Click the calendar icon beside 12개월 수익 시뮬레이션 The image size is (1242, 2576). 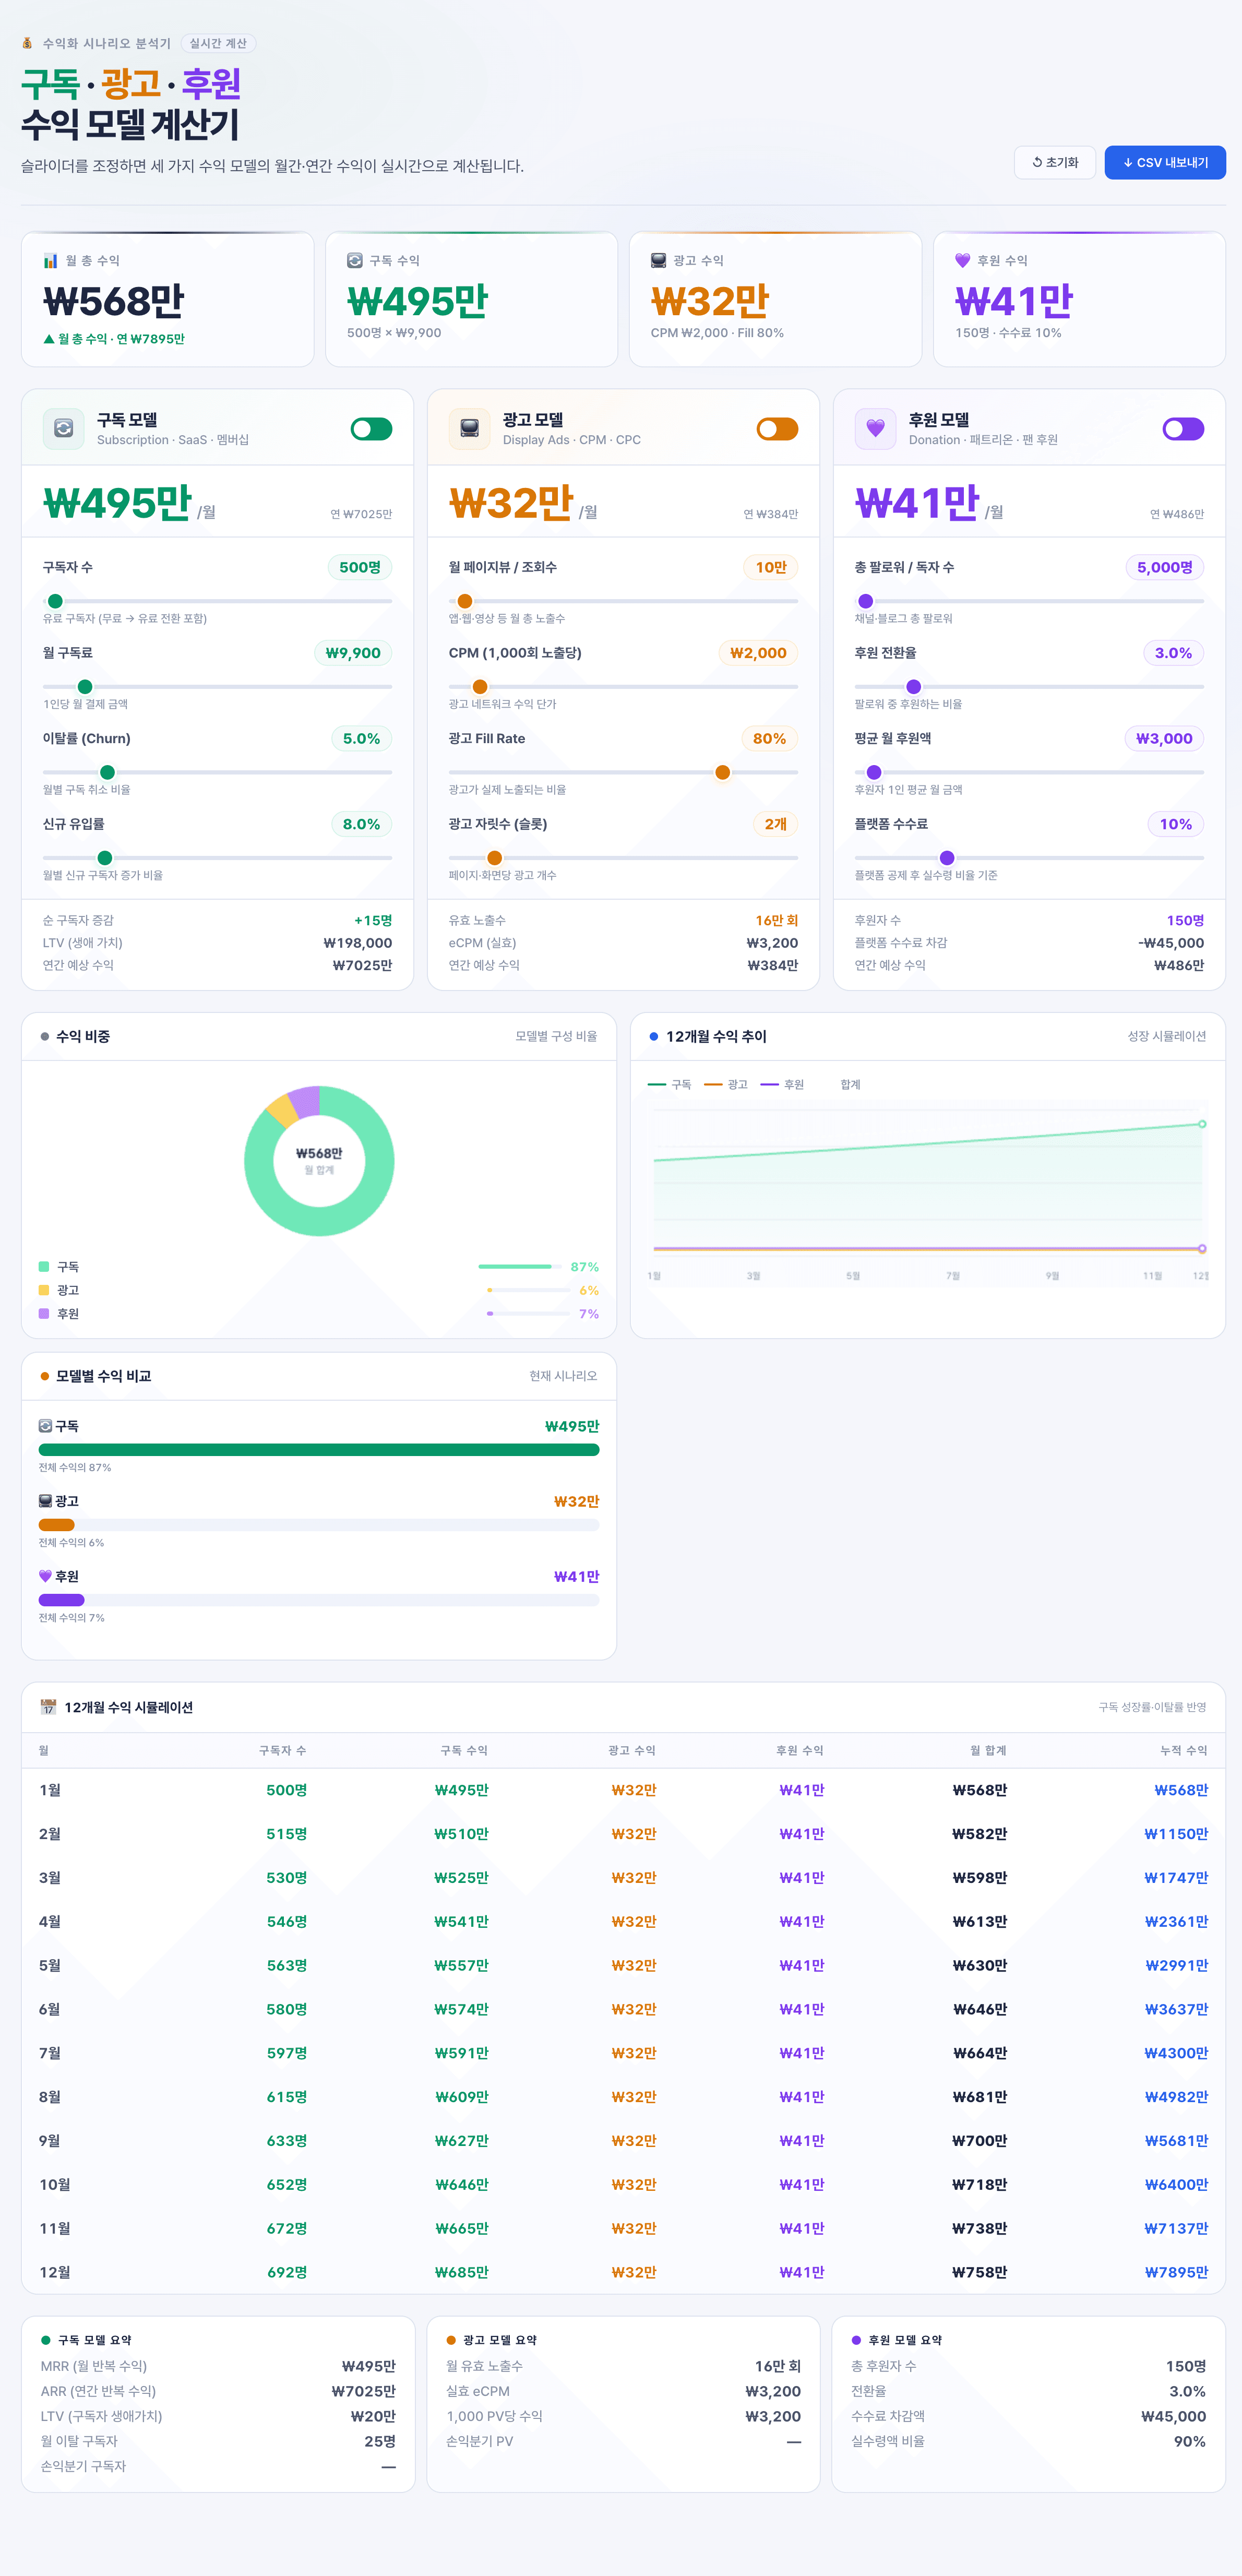coord(48,1707)
